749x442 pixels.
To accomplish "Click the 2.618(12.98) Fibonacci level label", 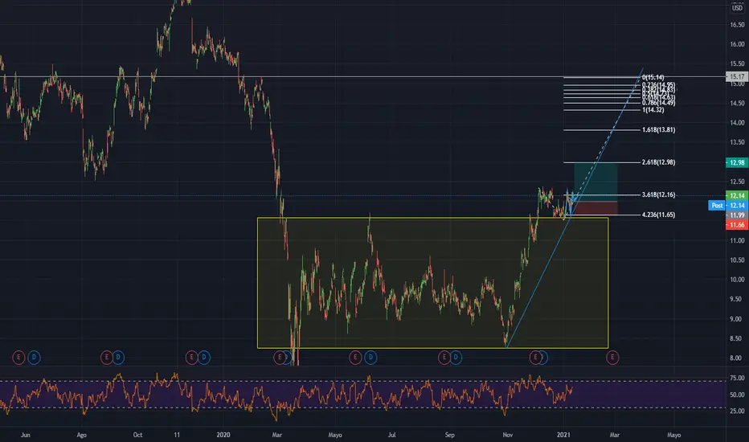I will 659,162.
